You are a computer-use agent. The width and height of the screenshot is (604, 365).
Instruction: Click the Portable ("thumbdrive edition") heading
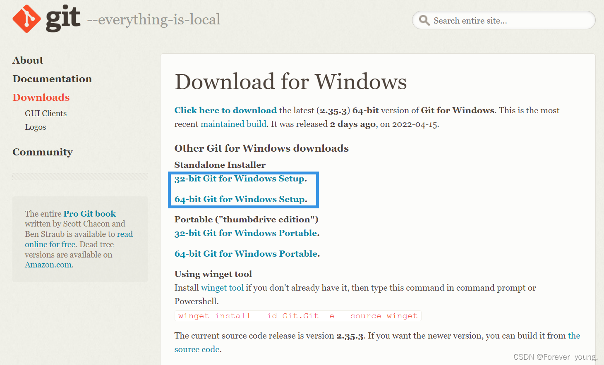247,219
